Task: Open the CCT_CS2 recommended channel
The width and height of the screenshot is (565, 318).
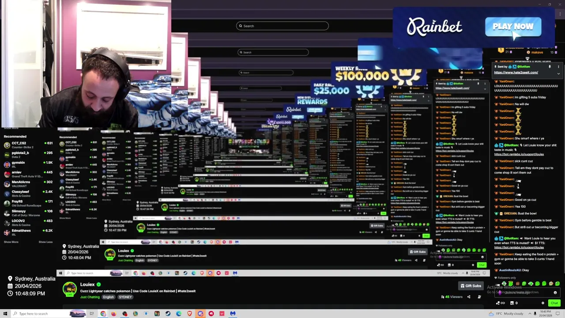Action: pyautogui.click(x=28, y=145)
